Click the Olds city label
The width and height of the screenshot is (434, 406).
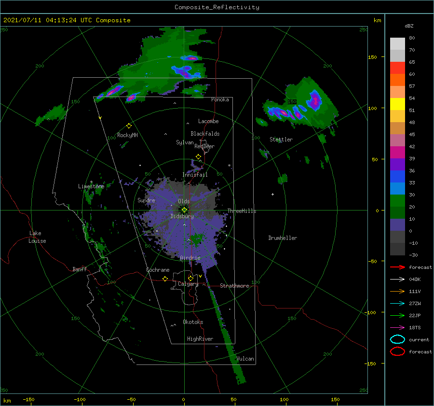(x=184, y=201)
